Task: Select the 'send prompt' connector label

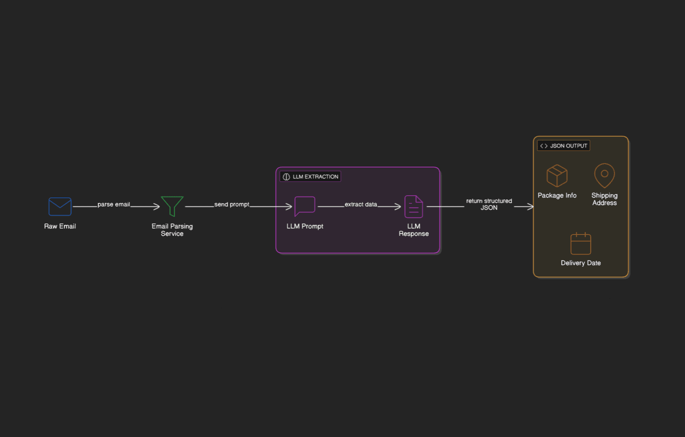Action: click(x=231, y=205)
